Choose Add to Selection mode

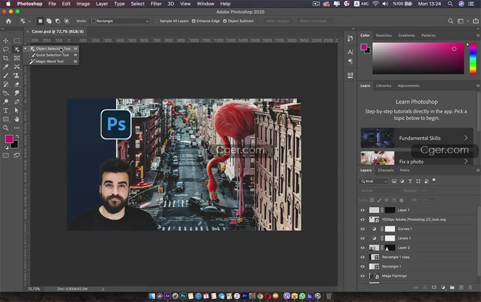[x=49, y=21]
